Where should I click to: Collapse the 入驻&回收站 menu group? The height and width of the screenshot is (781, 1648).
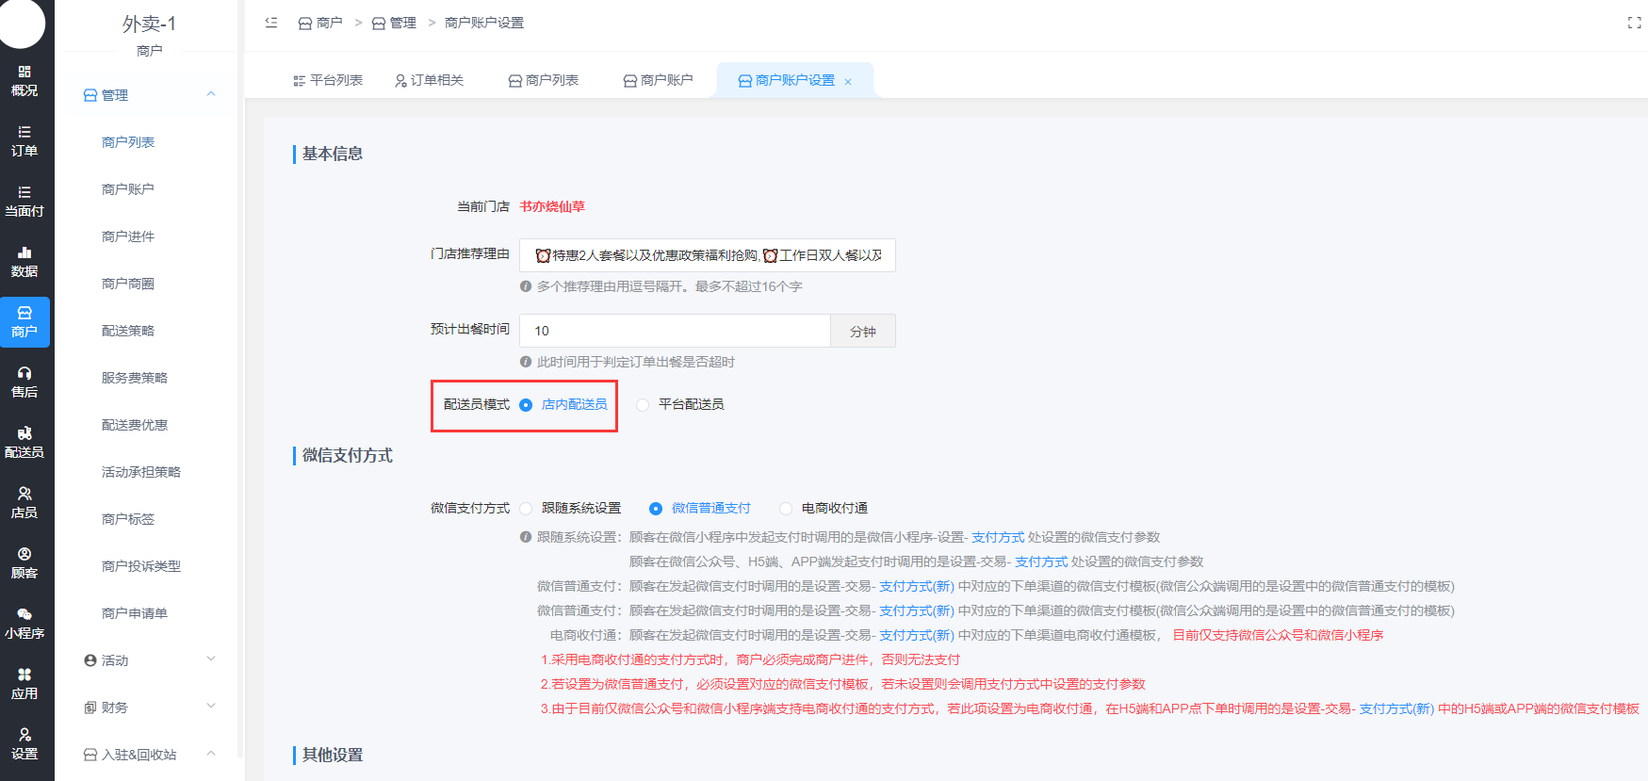pyautogui.click(x=150, y=755)
